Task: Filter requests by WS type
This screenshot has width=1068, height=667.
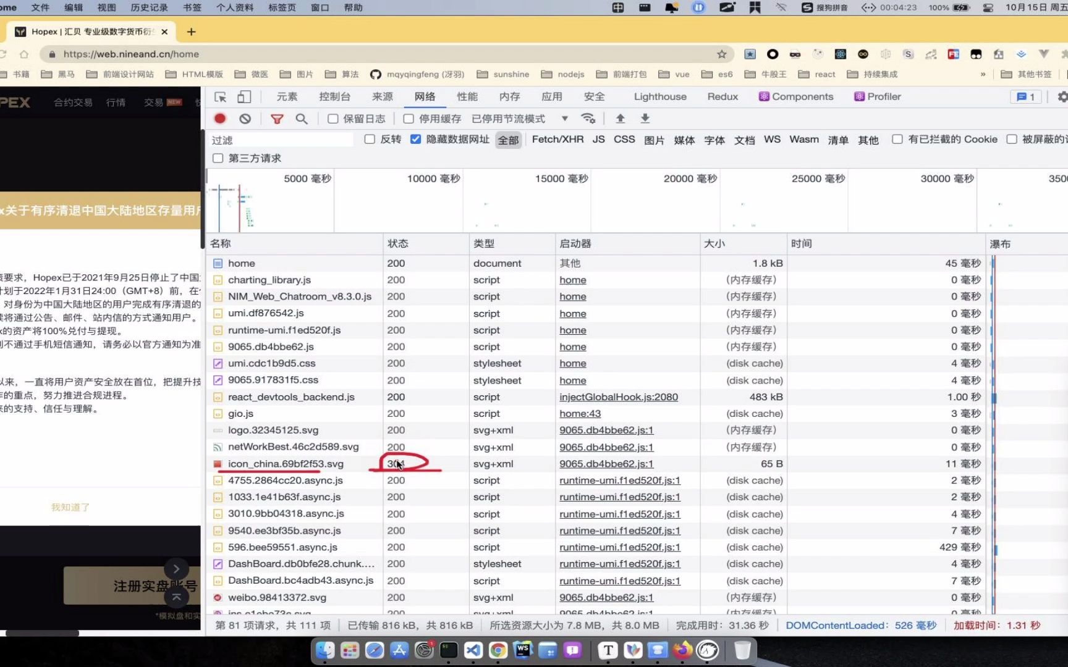Action: click(x=772, y=140)
